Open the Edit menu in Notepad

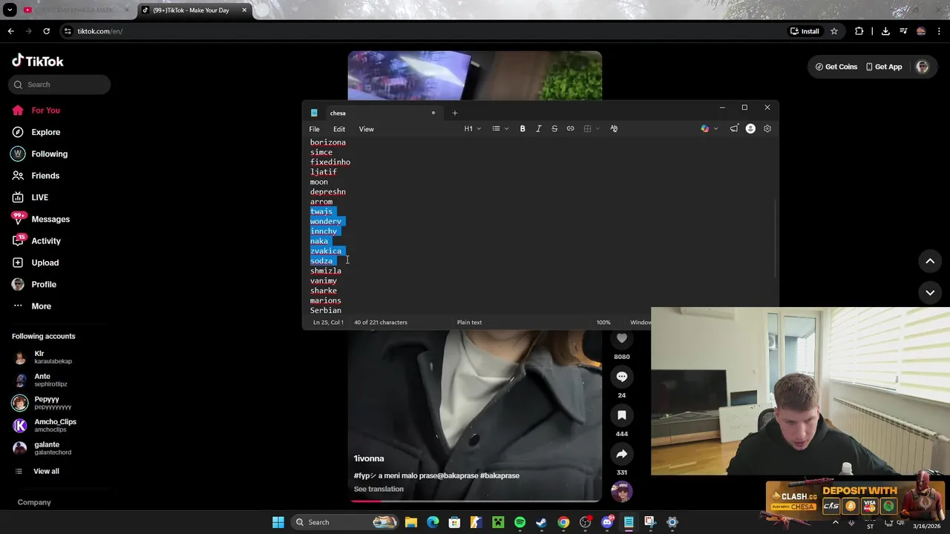tap(339, 129)
